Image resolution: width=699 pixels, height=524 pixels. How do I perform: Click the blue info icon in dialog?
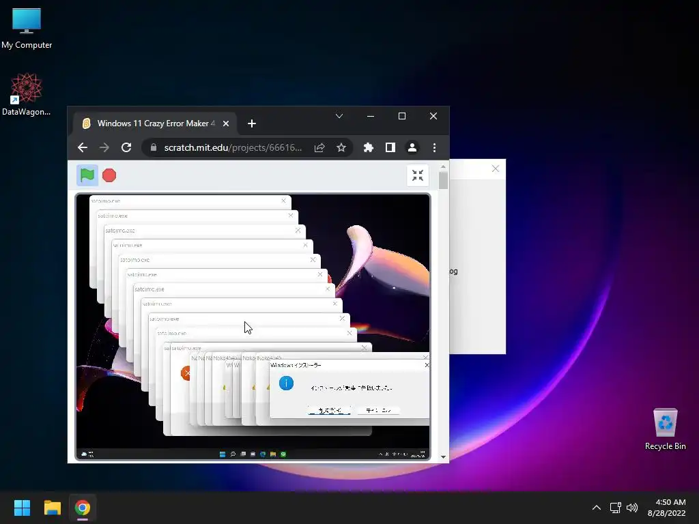tap(286, 383)
